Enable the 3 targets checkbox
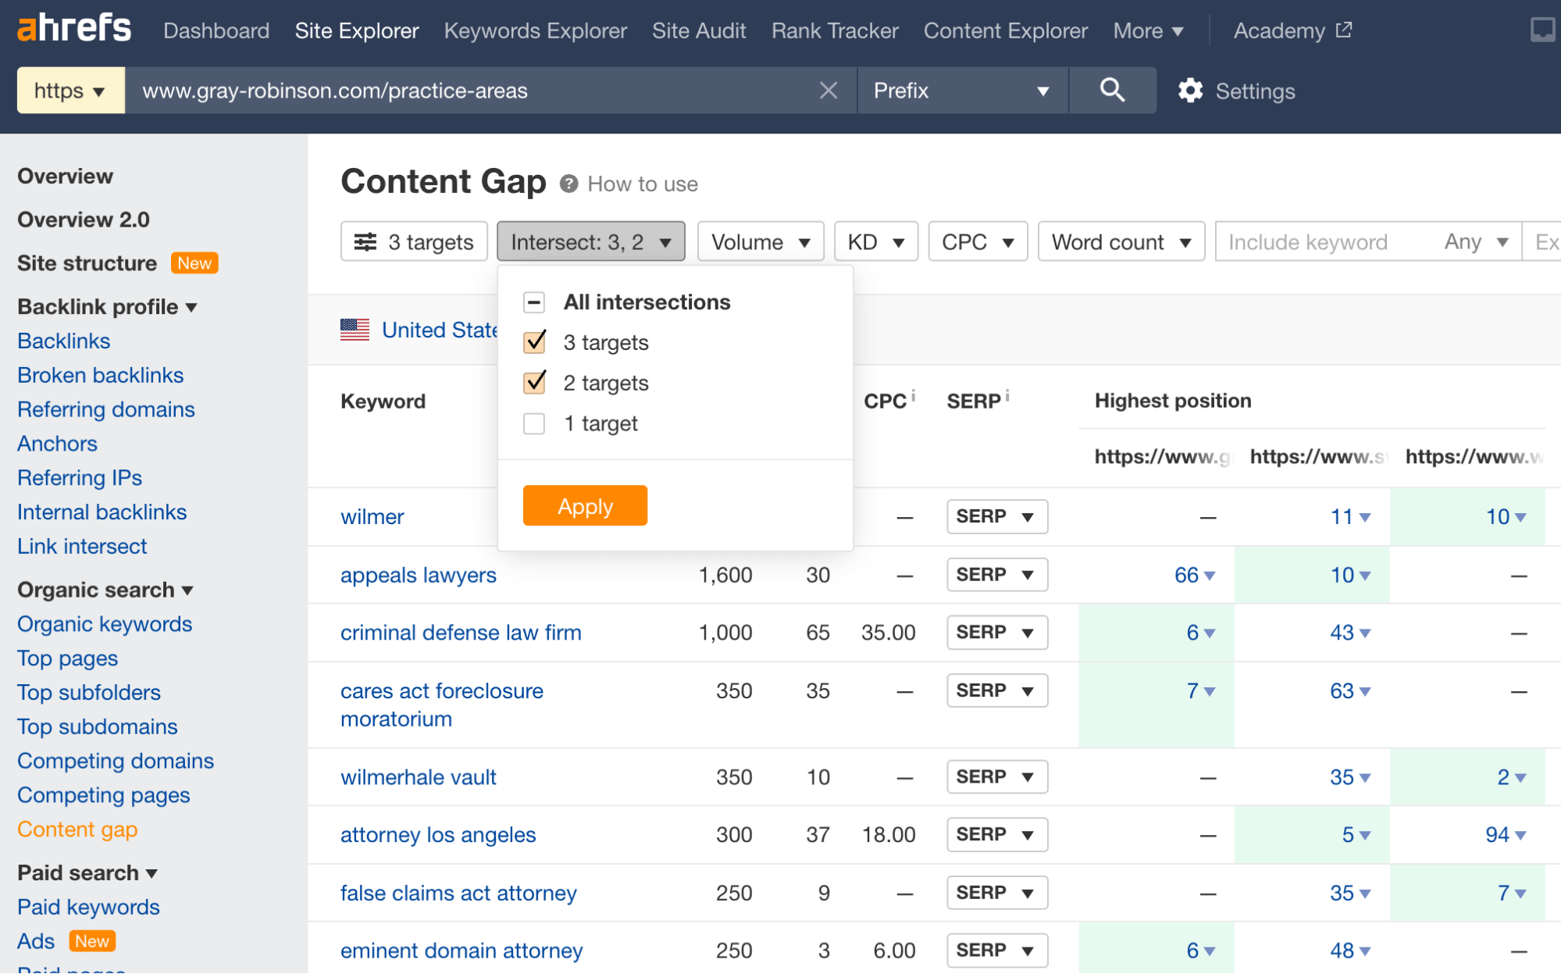 point(535,344)
